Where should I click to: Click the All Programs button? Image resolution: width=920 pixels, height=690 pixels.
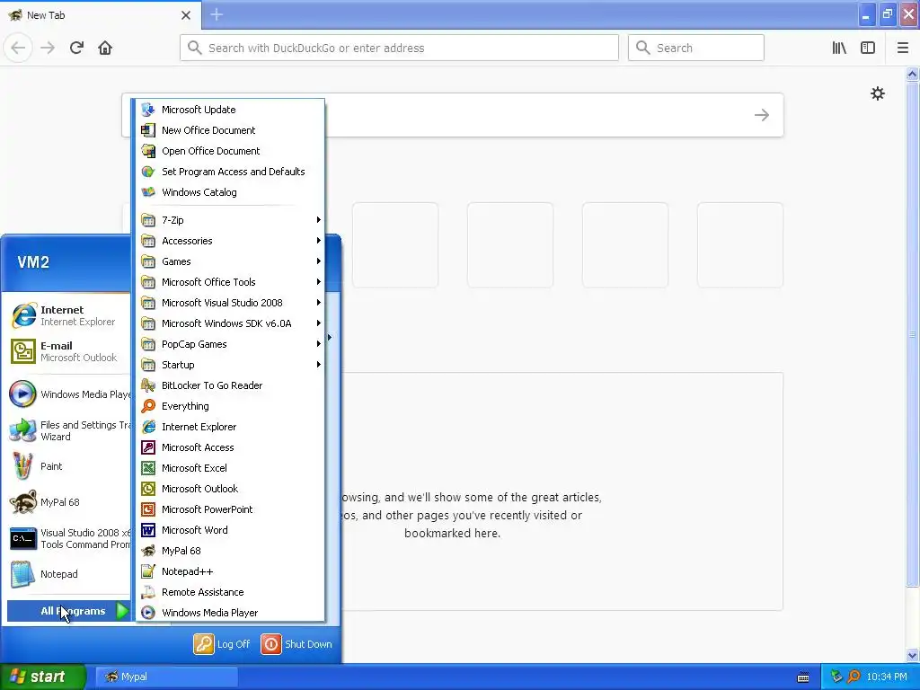pos(68,611)
